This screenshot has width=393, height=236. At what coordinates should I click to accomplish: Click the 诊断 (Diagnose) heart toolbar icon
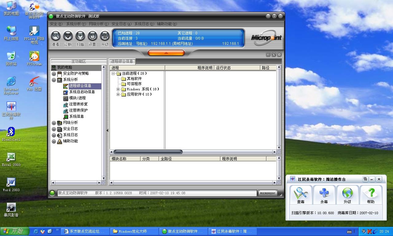click(x=68, y=36)
